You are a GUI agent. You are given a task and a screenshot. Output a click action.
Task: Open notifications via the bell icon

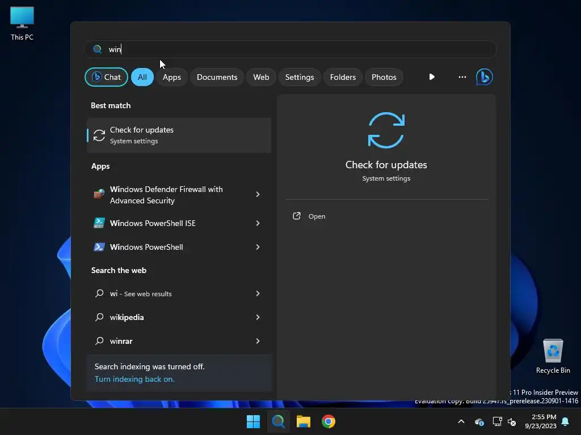pos(566,421)
